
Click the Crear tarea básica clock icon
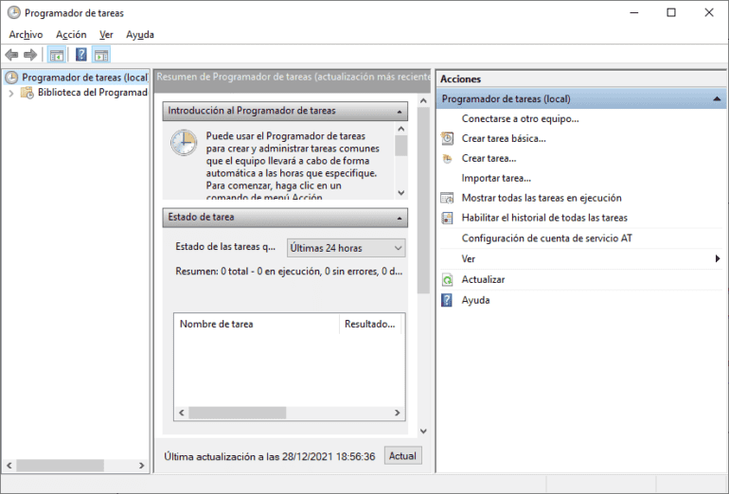(447, 138)
